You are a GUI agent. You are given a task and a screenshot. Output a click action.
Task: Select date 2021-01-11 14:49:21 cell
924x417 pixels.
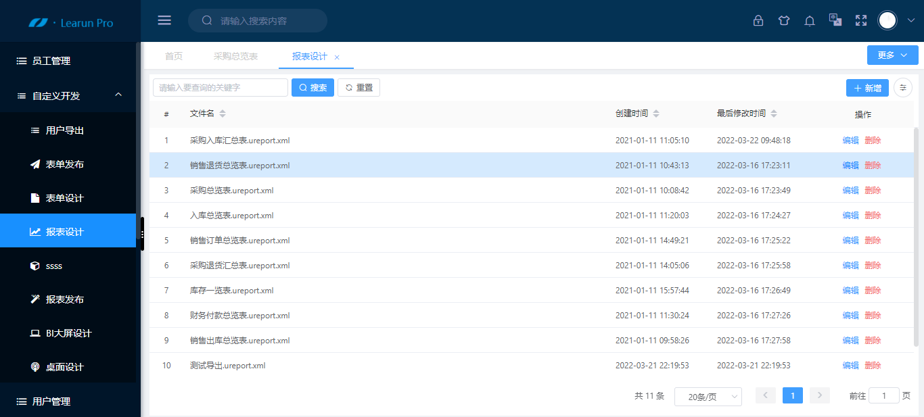pyautogui.click(x=652, y=241)
